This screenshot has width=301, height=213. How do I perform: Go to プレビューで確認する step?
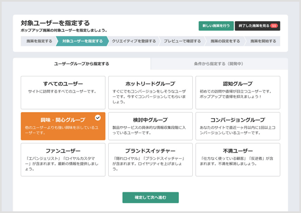(182, 41)
